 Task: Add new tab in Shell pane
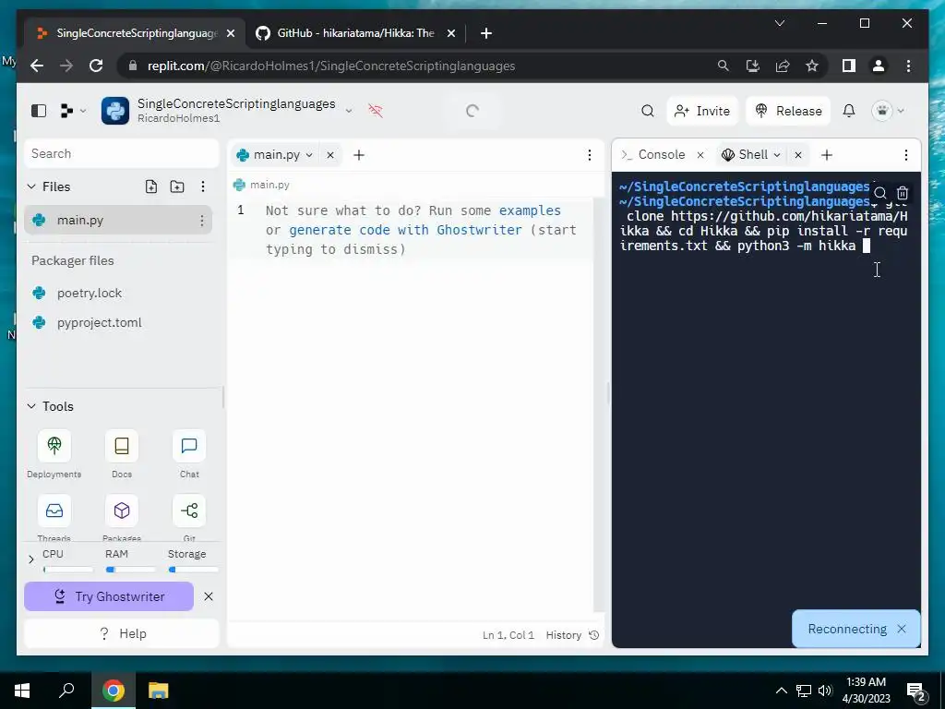point(827,155)
